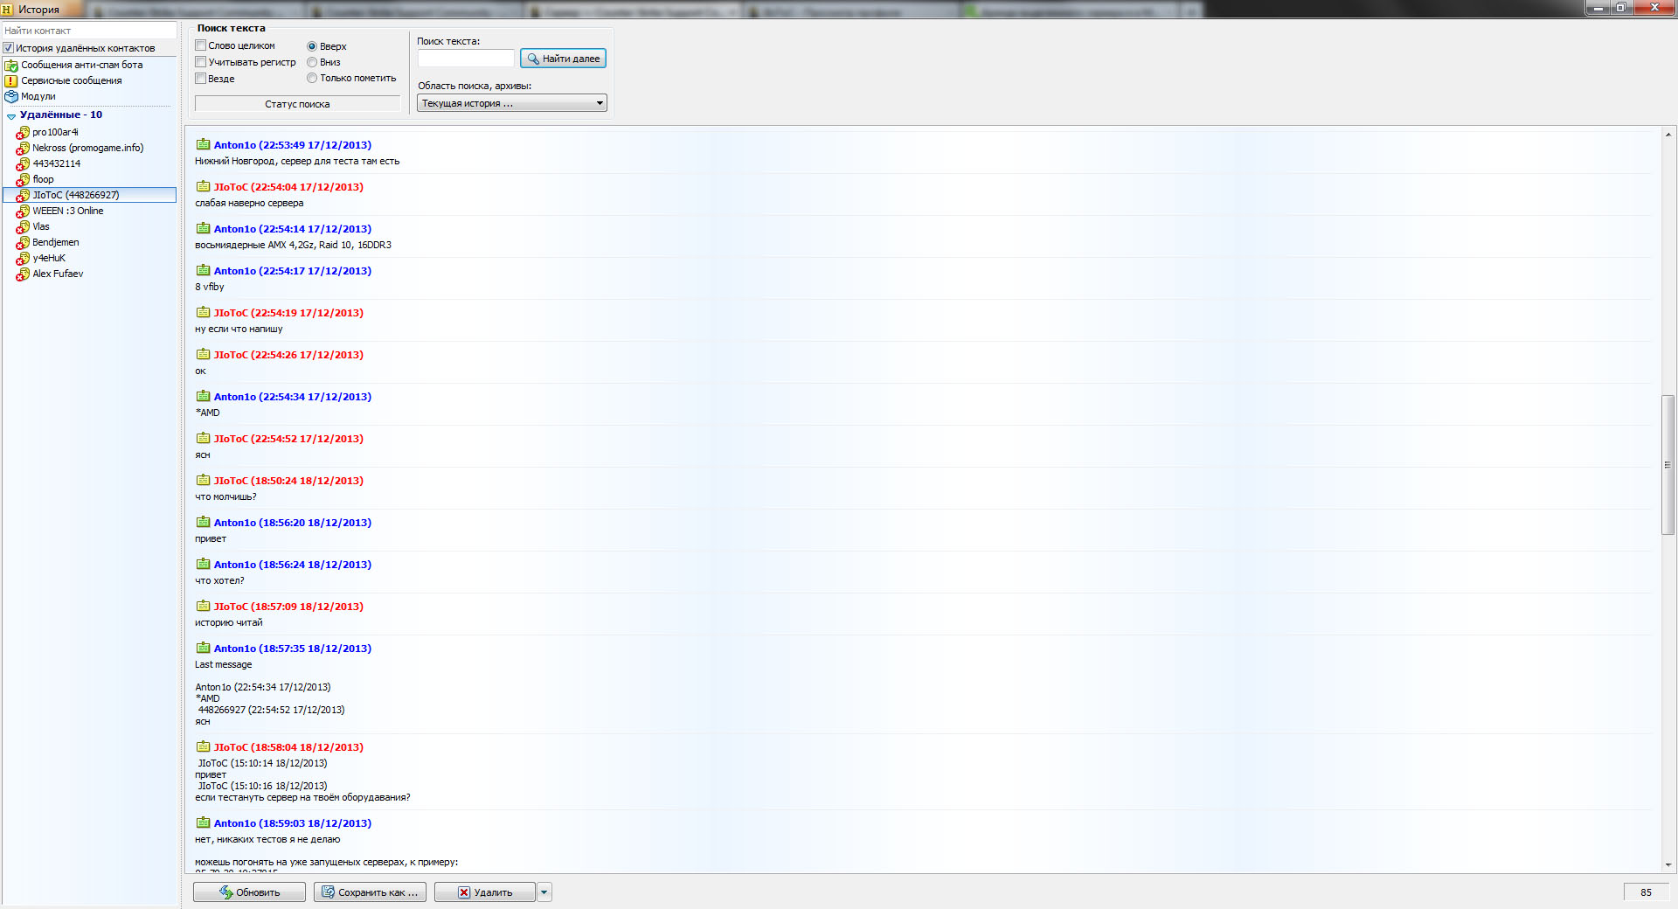Click message icon for JIoToC 18:57:09
Image resolution: width=1678 pixels, height=909 pixels.
tap(203, 606)
